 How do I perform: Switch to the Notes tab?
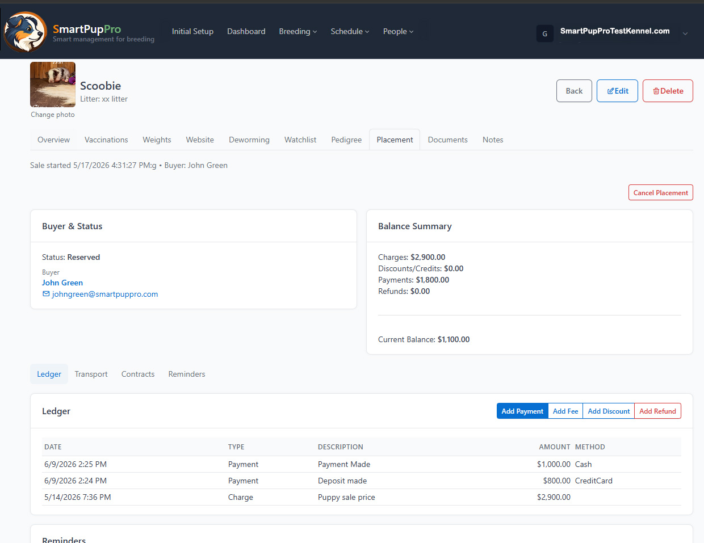point(493,140)
